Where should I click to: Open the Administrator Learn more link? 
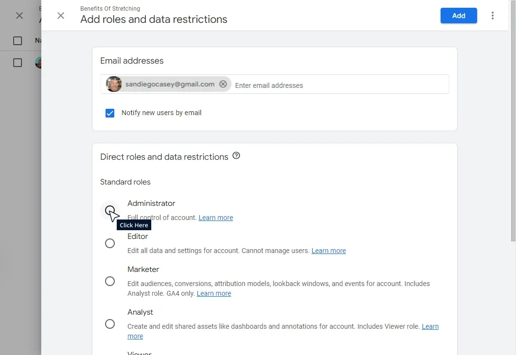pos(215,217)
